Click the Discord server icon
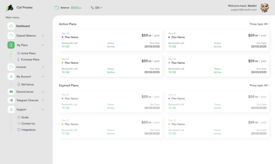The width and height of the screenshot is (275, 164). tap(11, 92)
